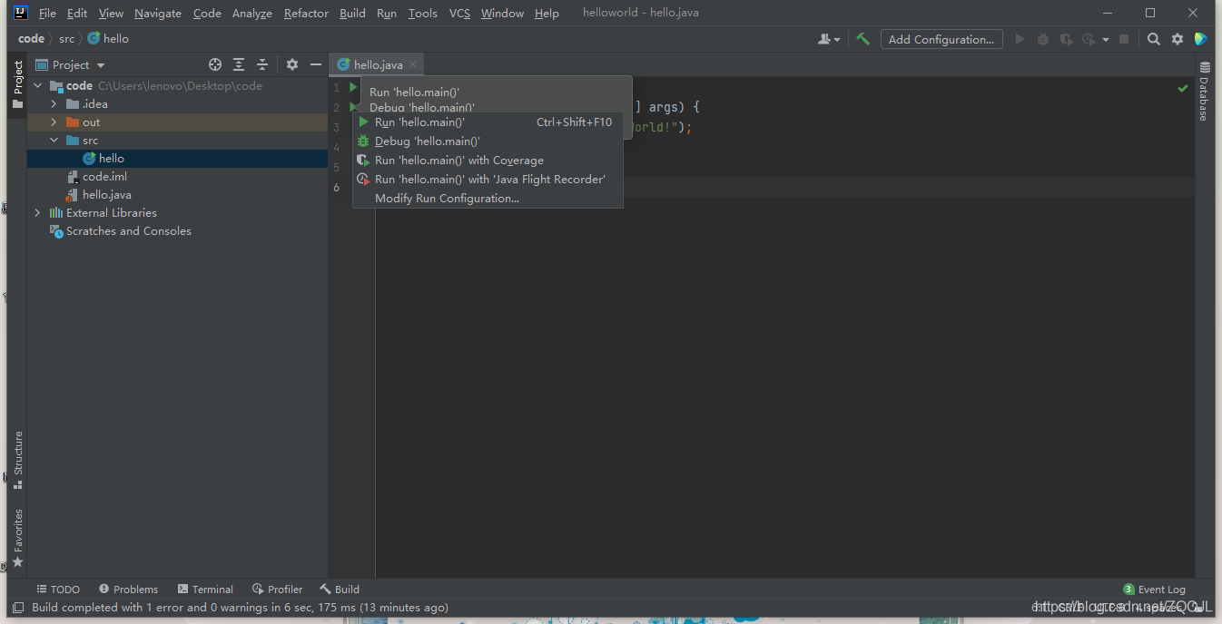Screen dimensions: 1222x624
Task: Select Run 'hello.main()' with Ctrl+Shift+F10 shortcut
Action: [x=488, y=122]
